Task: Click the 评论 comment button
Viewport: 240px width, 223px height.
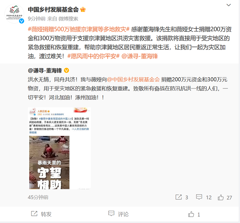Action: [118, 214]
